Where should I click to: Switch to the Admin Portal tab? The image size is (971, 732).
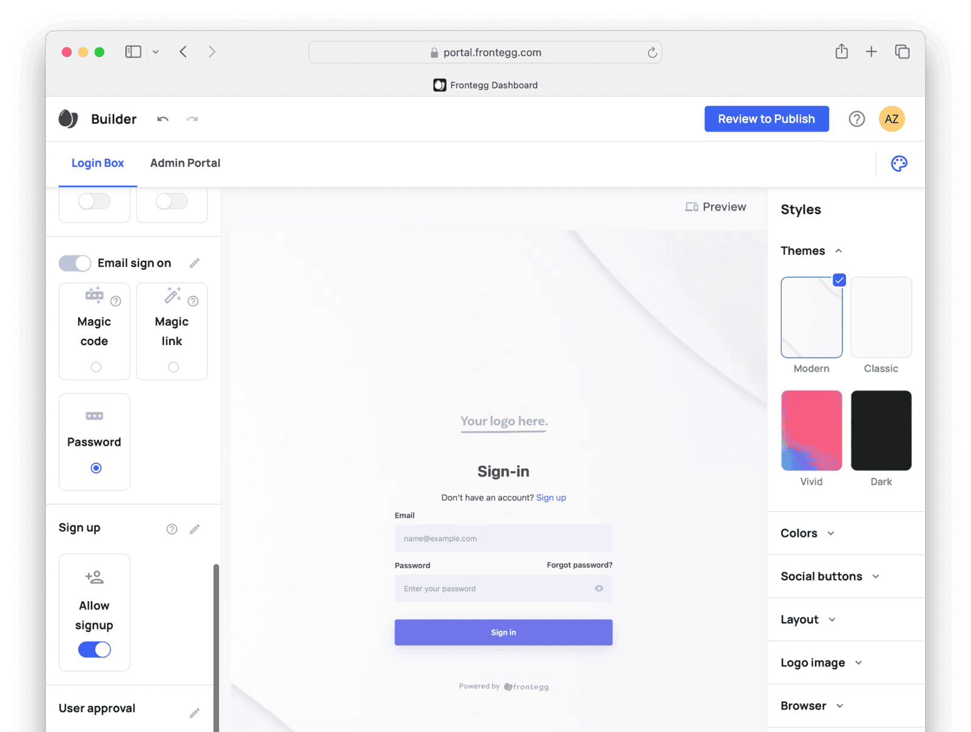(x=185, y=163)
